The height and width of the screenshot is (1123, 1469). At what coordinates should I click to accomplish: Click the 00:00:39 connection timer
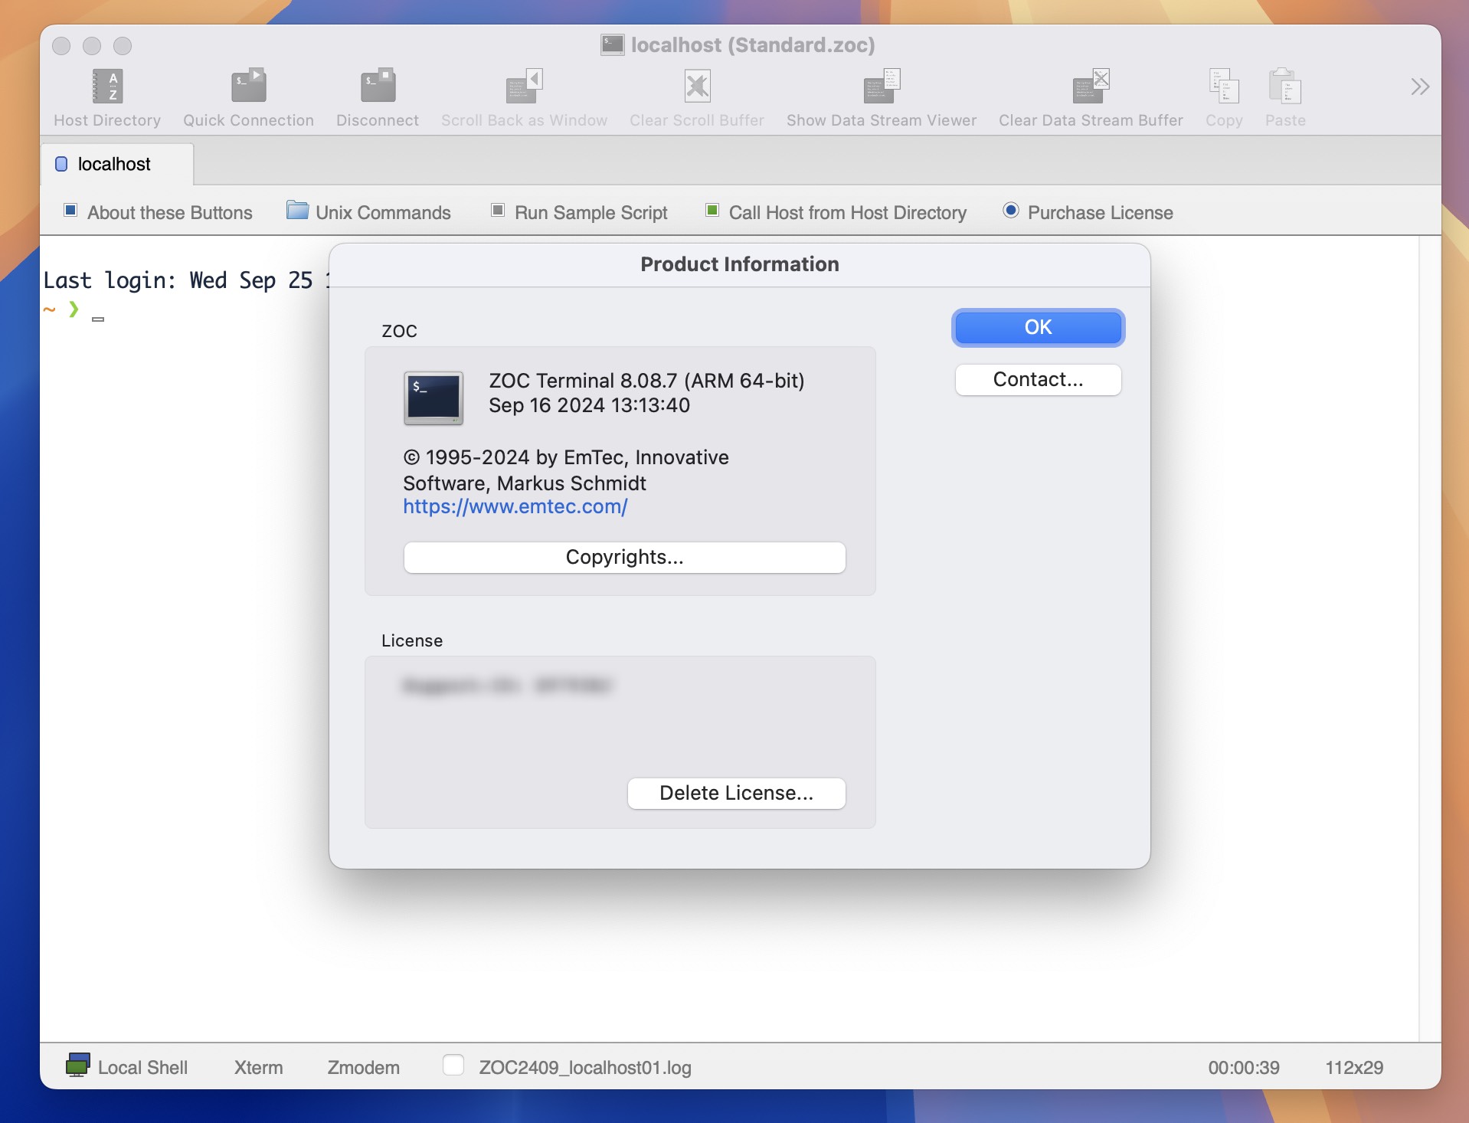pos(1243,1067)
